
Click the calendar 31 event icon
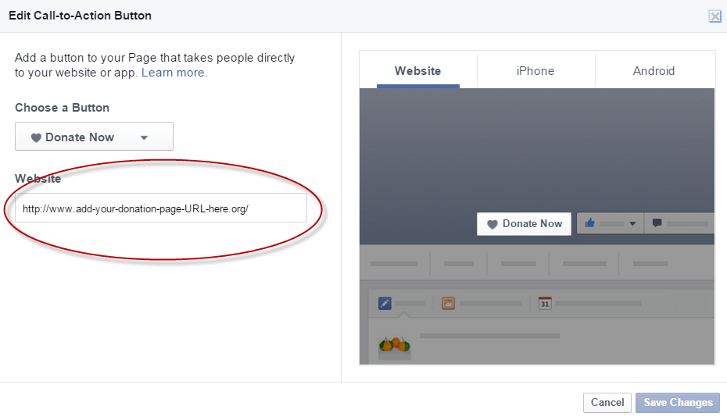coord(545,304)
